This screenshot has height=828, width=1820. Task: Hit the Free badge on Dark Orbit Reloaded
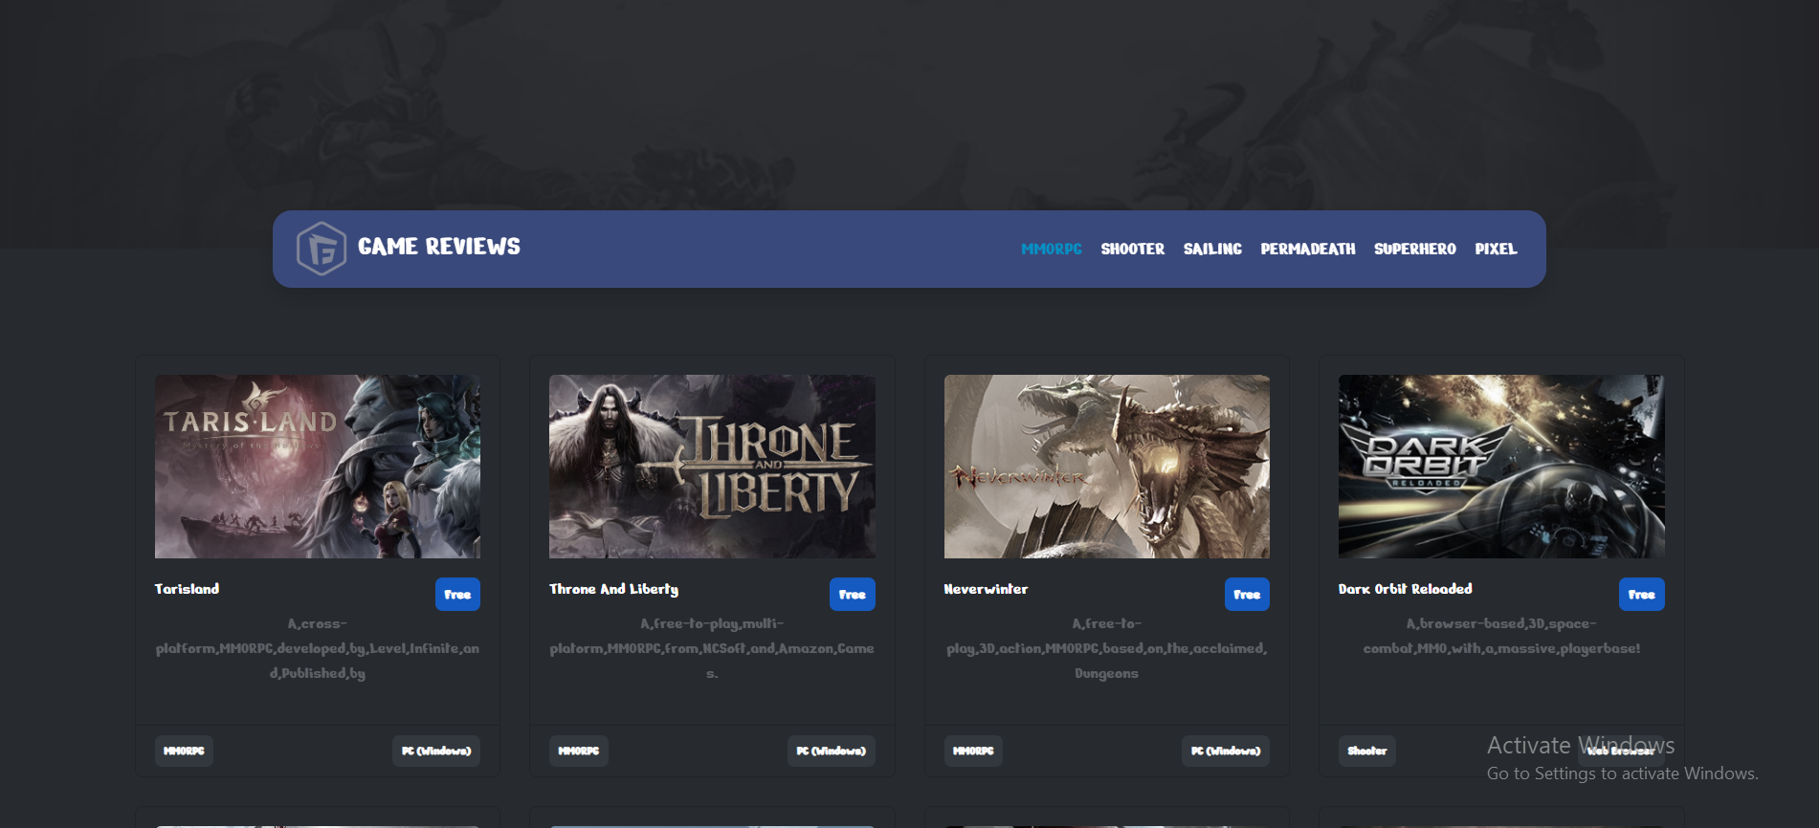pos(1641,594)
